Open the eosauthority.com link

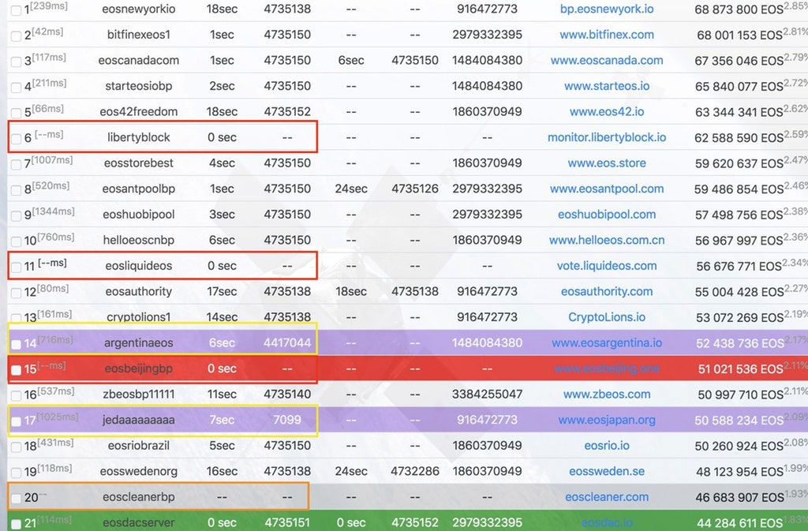[607, 291]
